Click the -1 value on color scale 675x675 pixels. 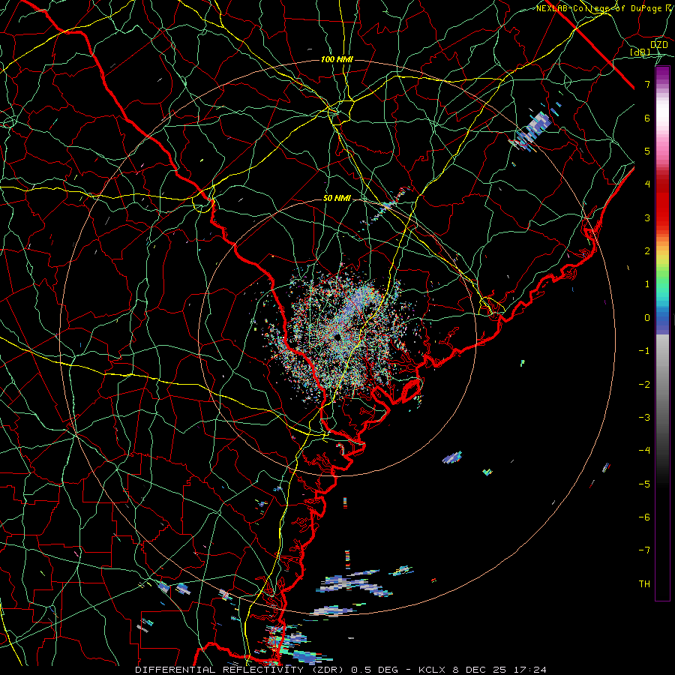(x=644, y=351)
